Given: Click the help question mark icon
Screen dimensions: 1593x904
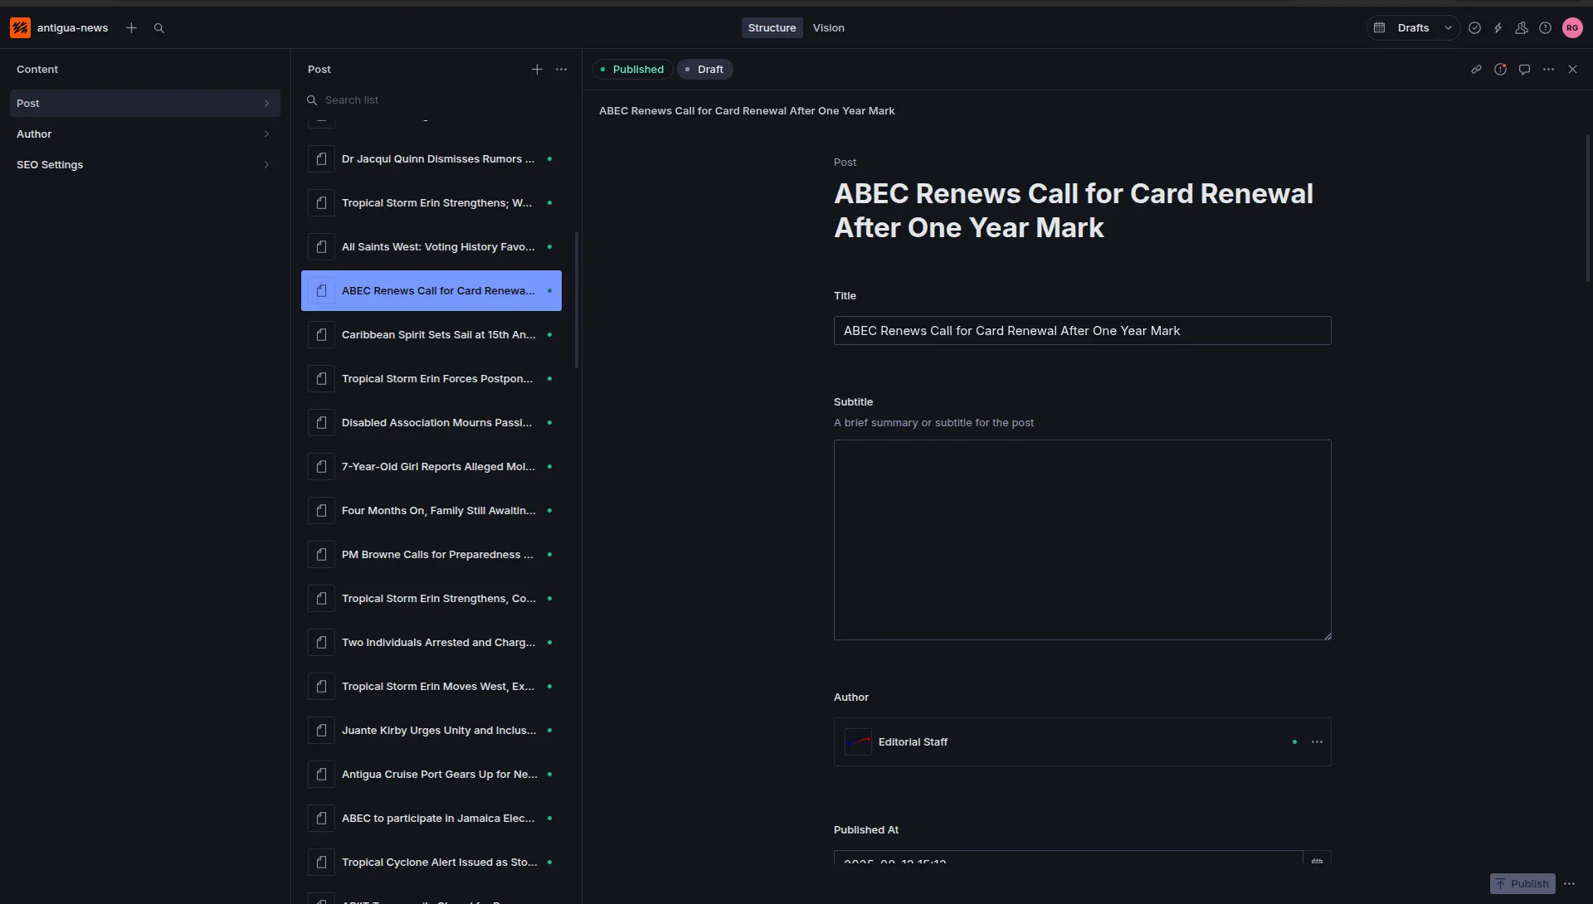Looking at the screenshot, I should 1545,28.
